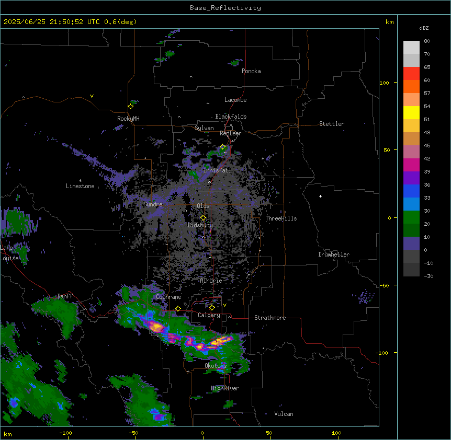Click the Drumheller city label
The image size is (451, 440).
point(334,254)
